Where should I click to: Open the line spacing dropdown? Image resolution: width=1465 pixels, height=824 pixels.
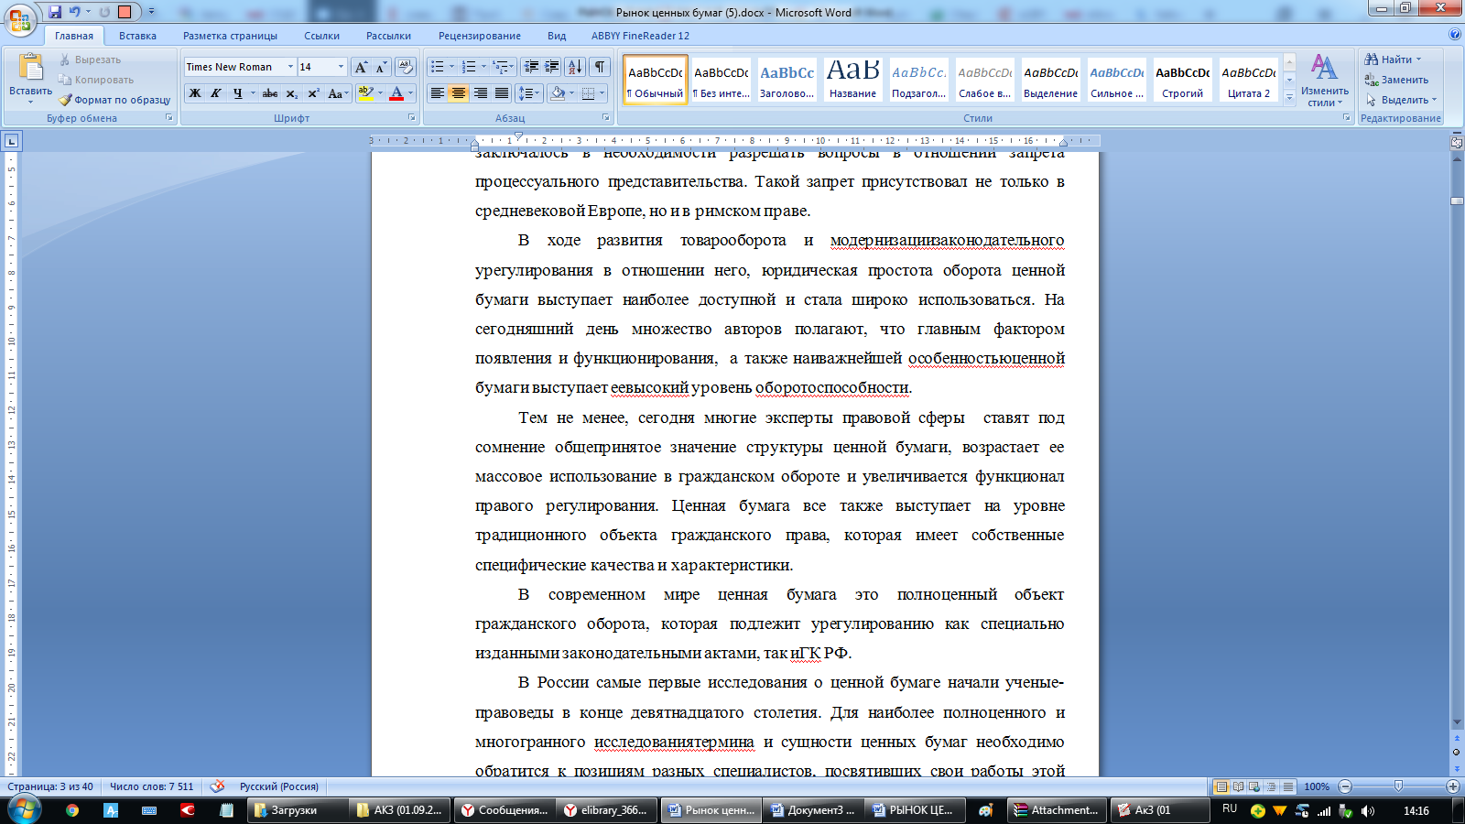click(528, 93)
